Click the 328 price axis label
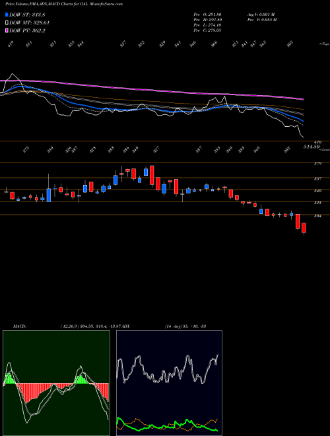 (x=317, y=203)
